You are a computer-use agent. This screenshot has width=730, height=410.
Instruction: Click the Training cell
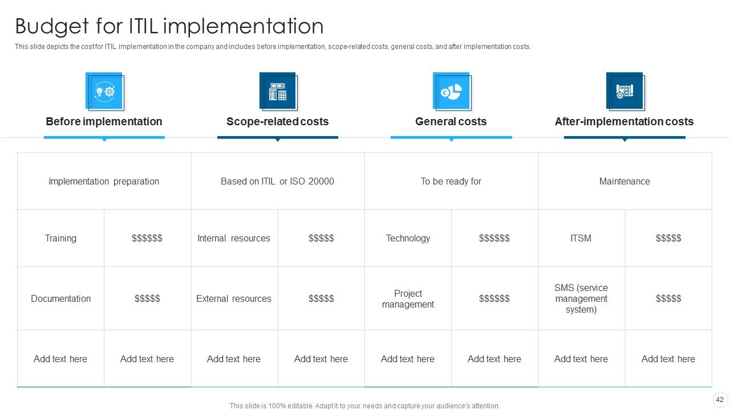point(60,238)
